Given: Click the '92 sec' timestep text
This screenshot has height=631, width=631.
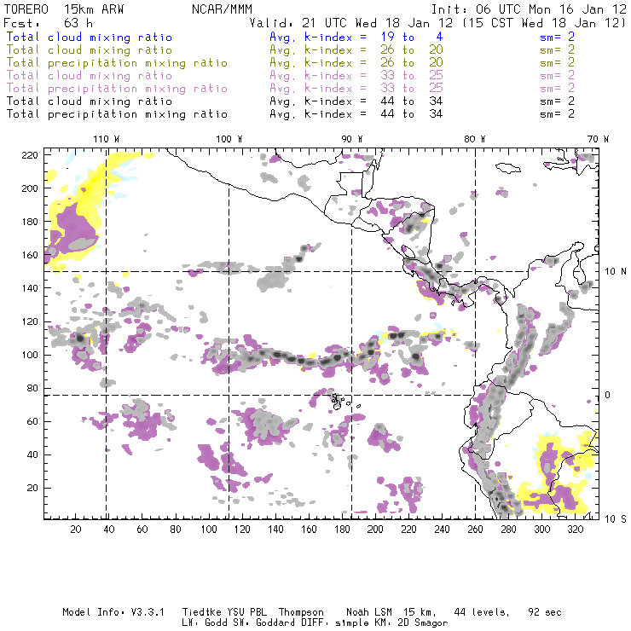Looking at the screenshot, I should 545,612.
